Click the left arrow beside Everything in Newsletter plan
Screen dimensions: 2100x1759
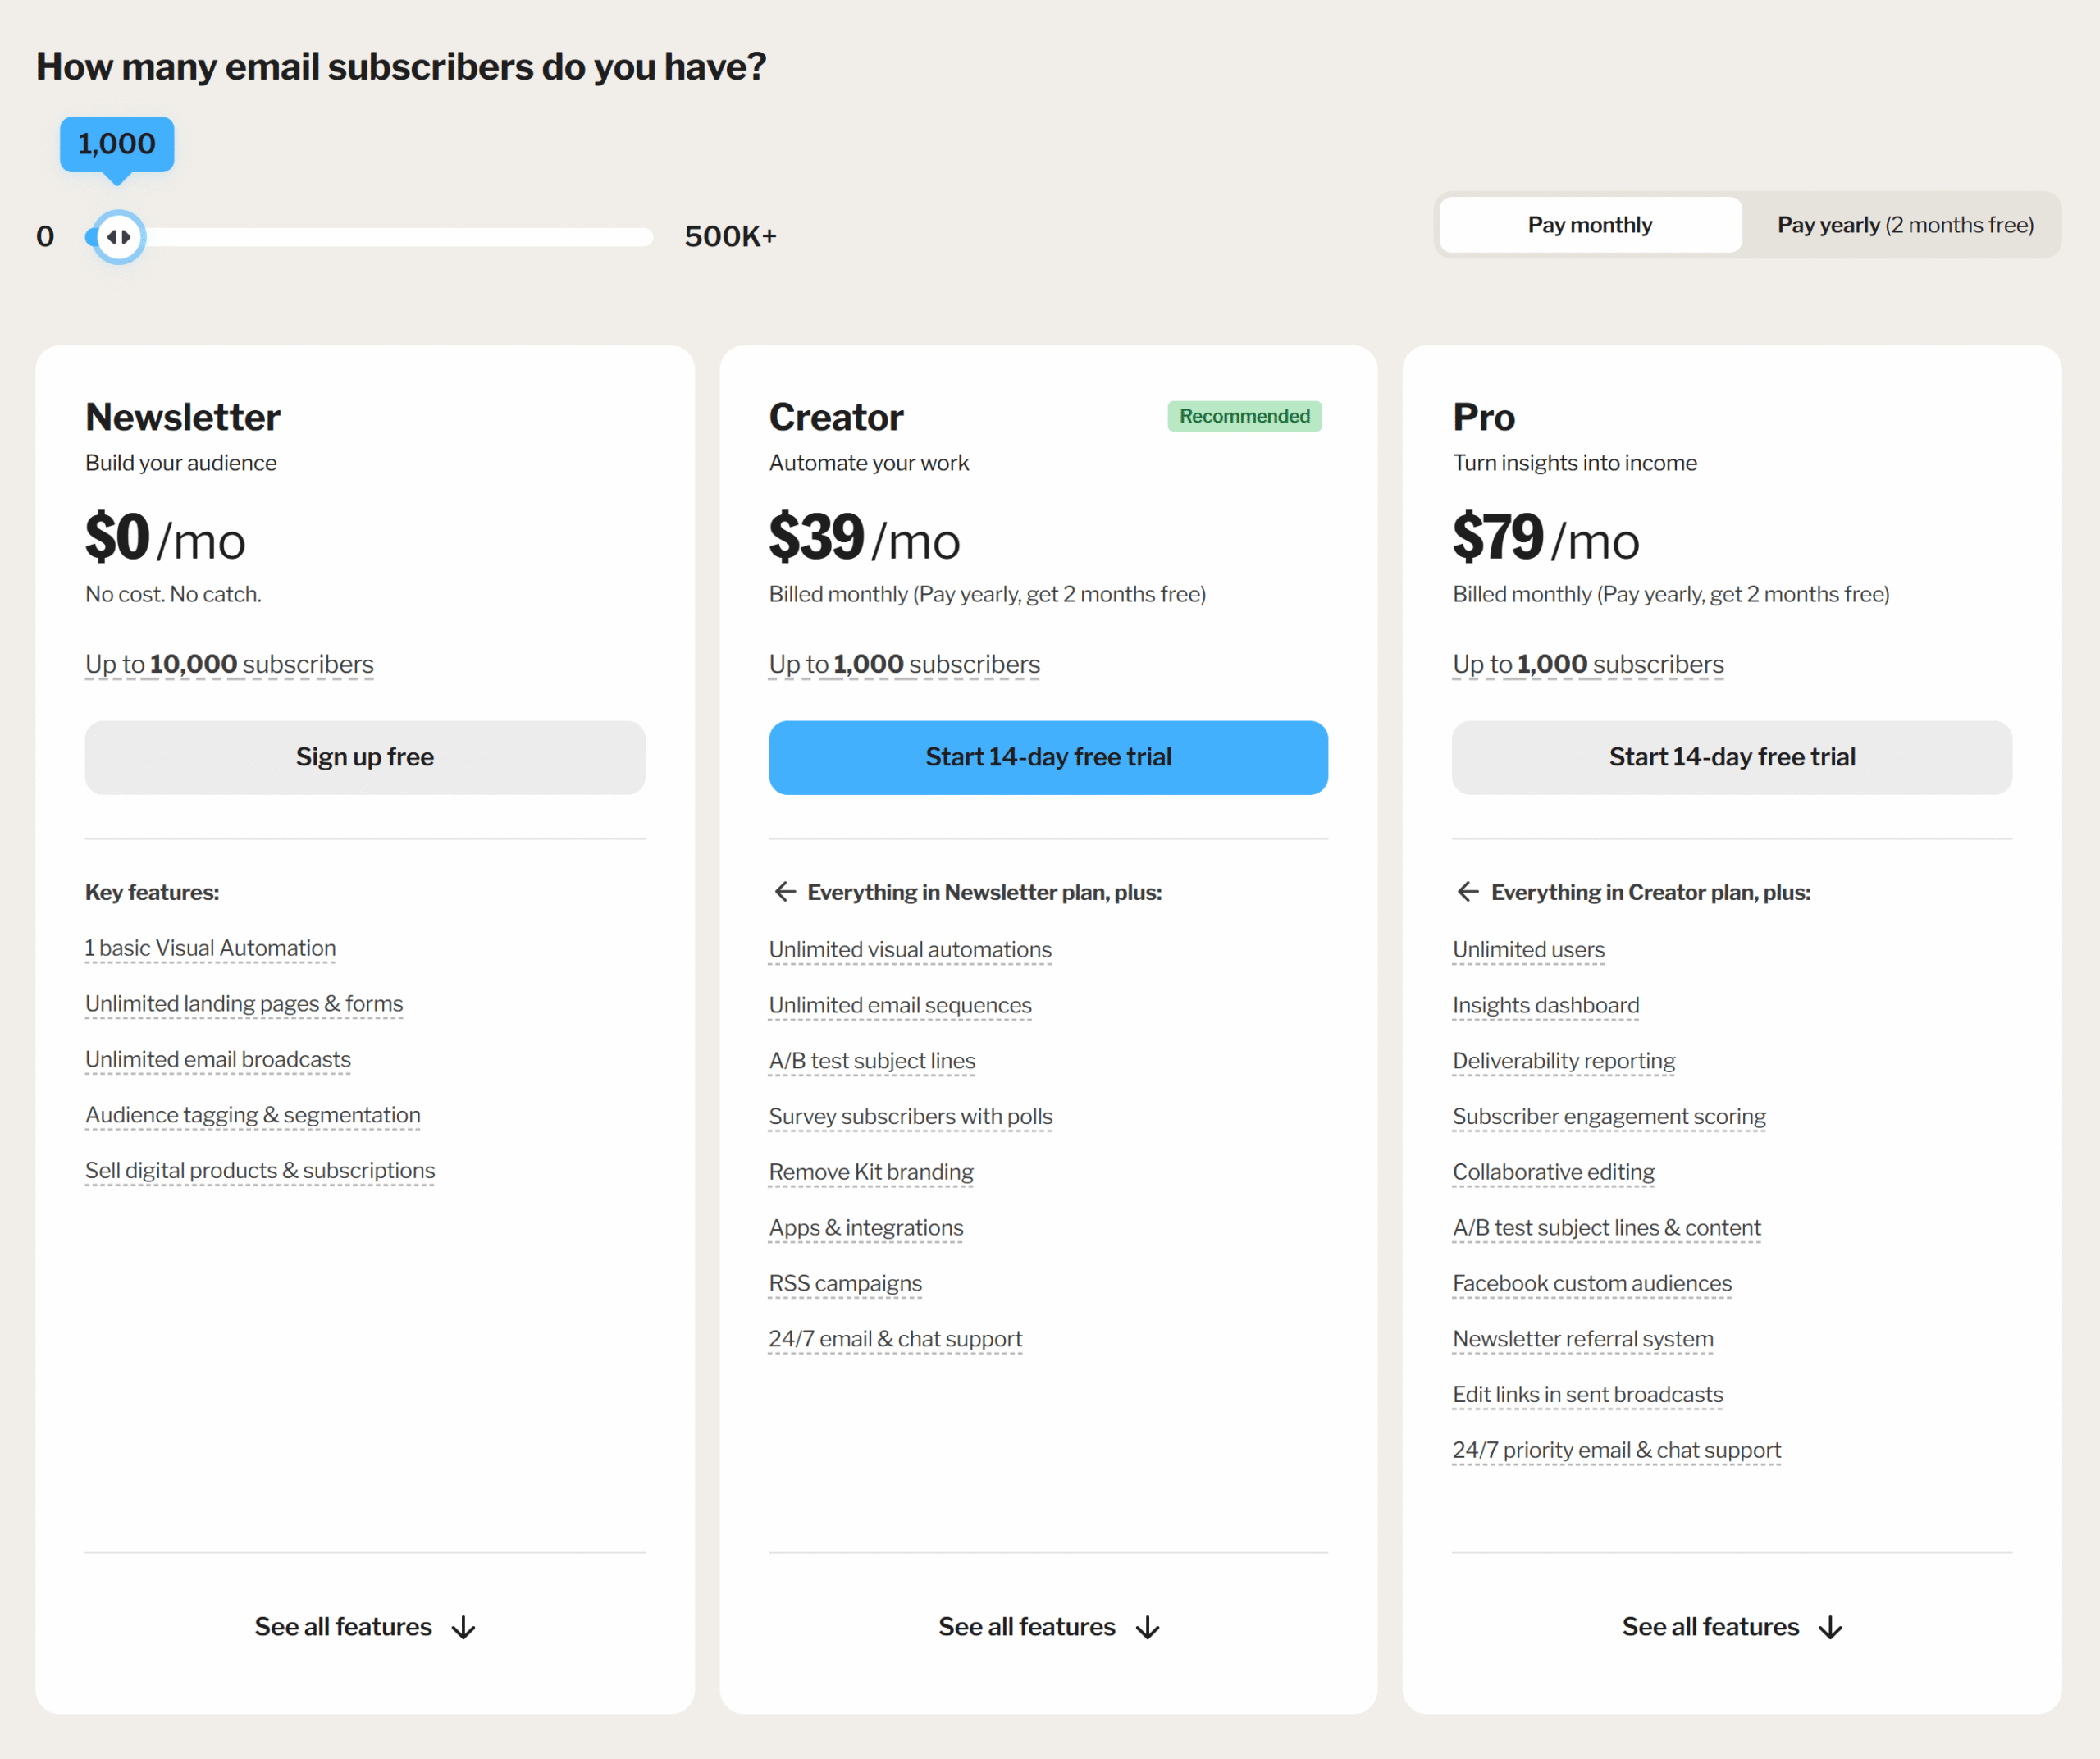pos(784,891)
